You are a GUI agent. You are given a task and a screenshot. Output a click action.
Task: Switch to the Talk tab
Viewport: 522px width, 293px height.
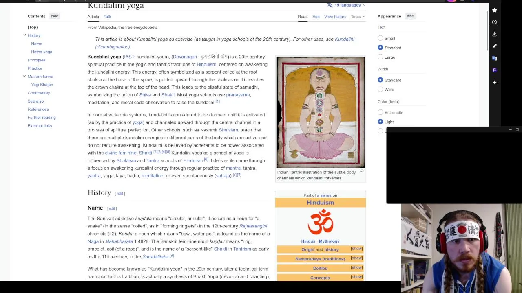pyautogui.click(x=107, y=17)
